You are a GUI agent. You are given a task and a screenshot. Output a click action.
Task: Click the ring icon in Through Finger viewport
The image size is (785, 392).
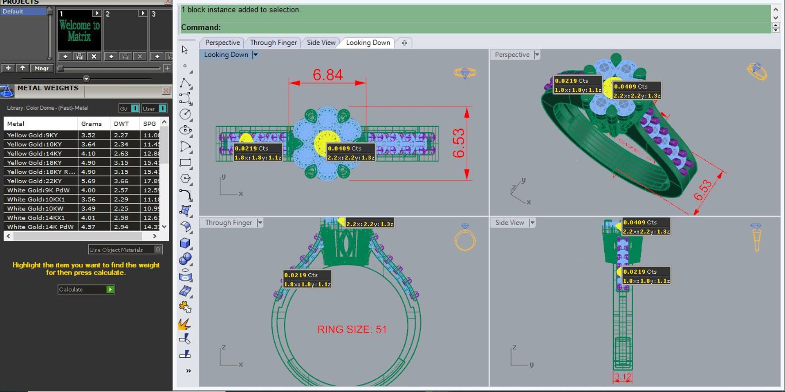pyautogui.click(x=465, y=237)
